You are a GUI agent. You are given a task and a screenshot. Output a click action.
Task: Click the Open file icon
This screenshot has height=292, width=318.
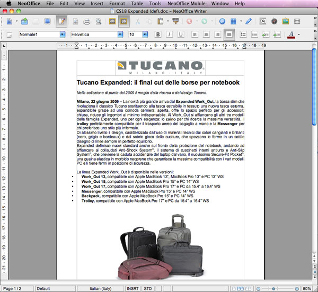[x=24, y=21]
